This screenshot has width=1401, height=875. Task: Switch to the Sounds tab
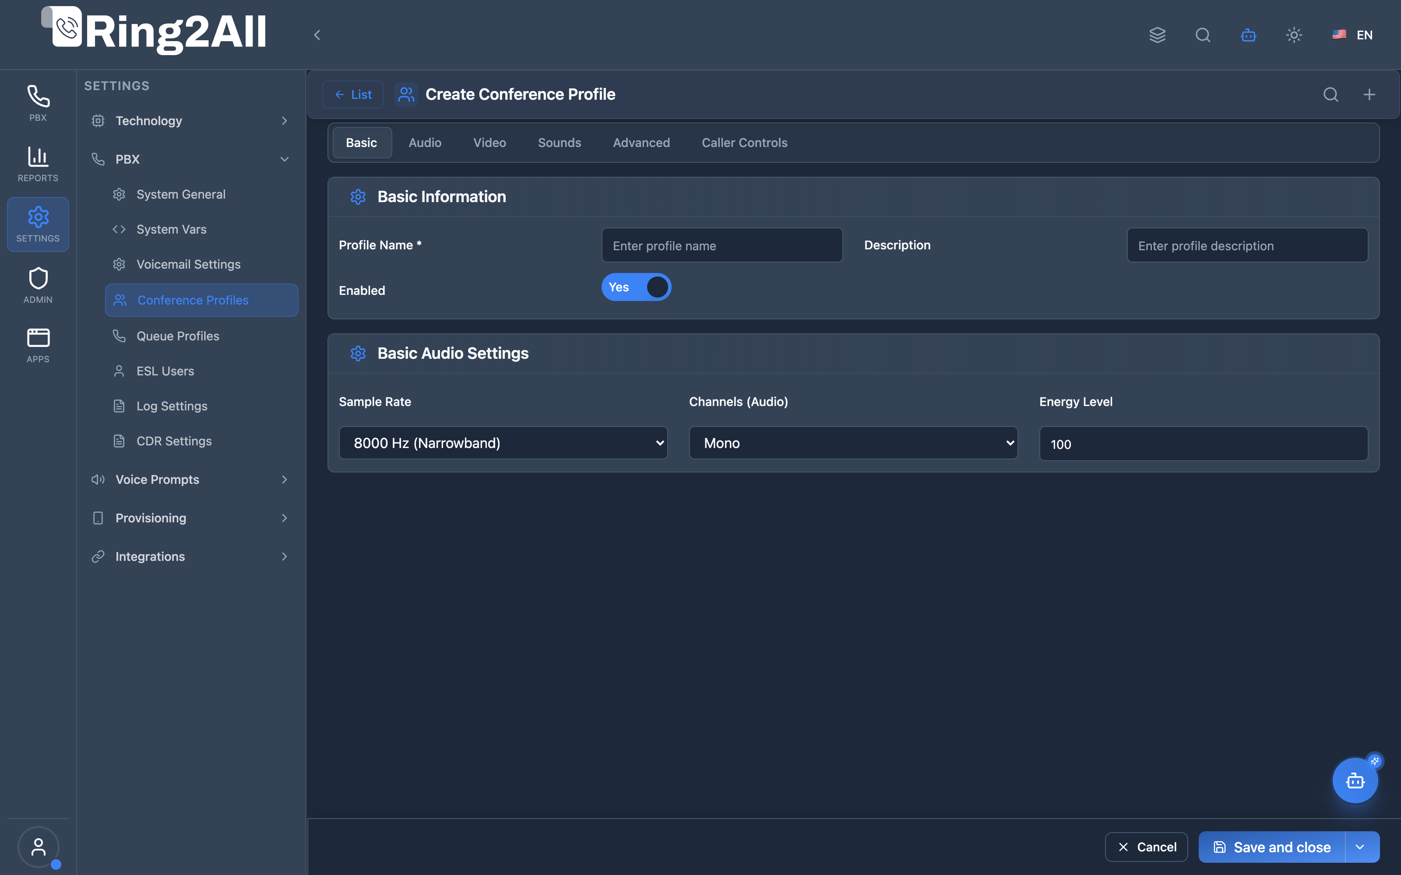pos(559,142)
